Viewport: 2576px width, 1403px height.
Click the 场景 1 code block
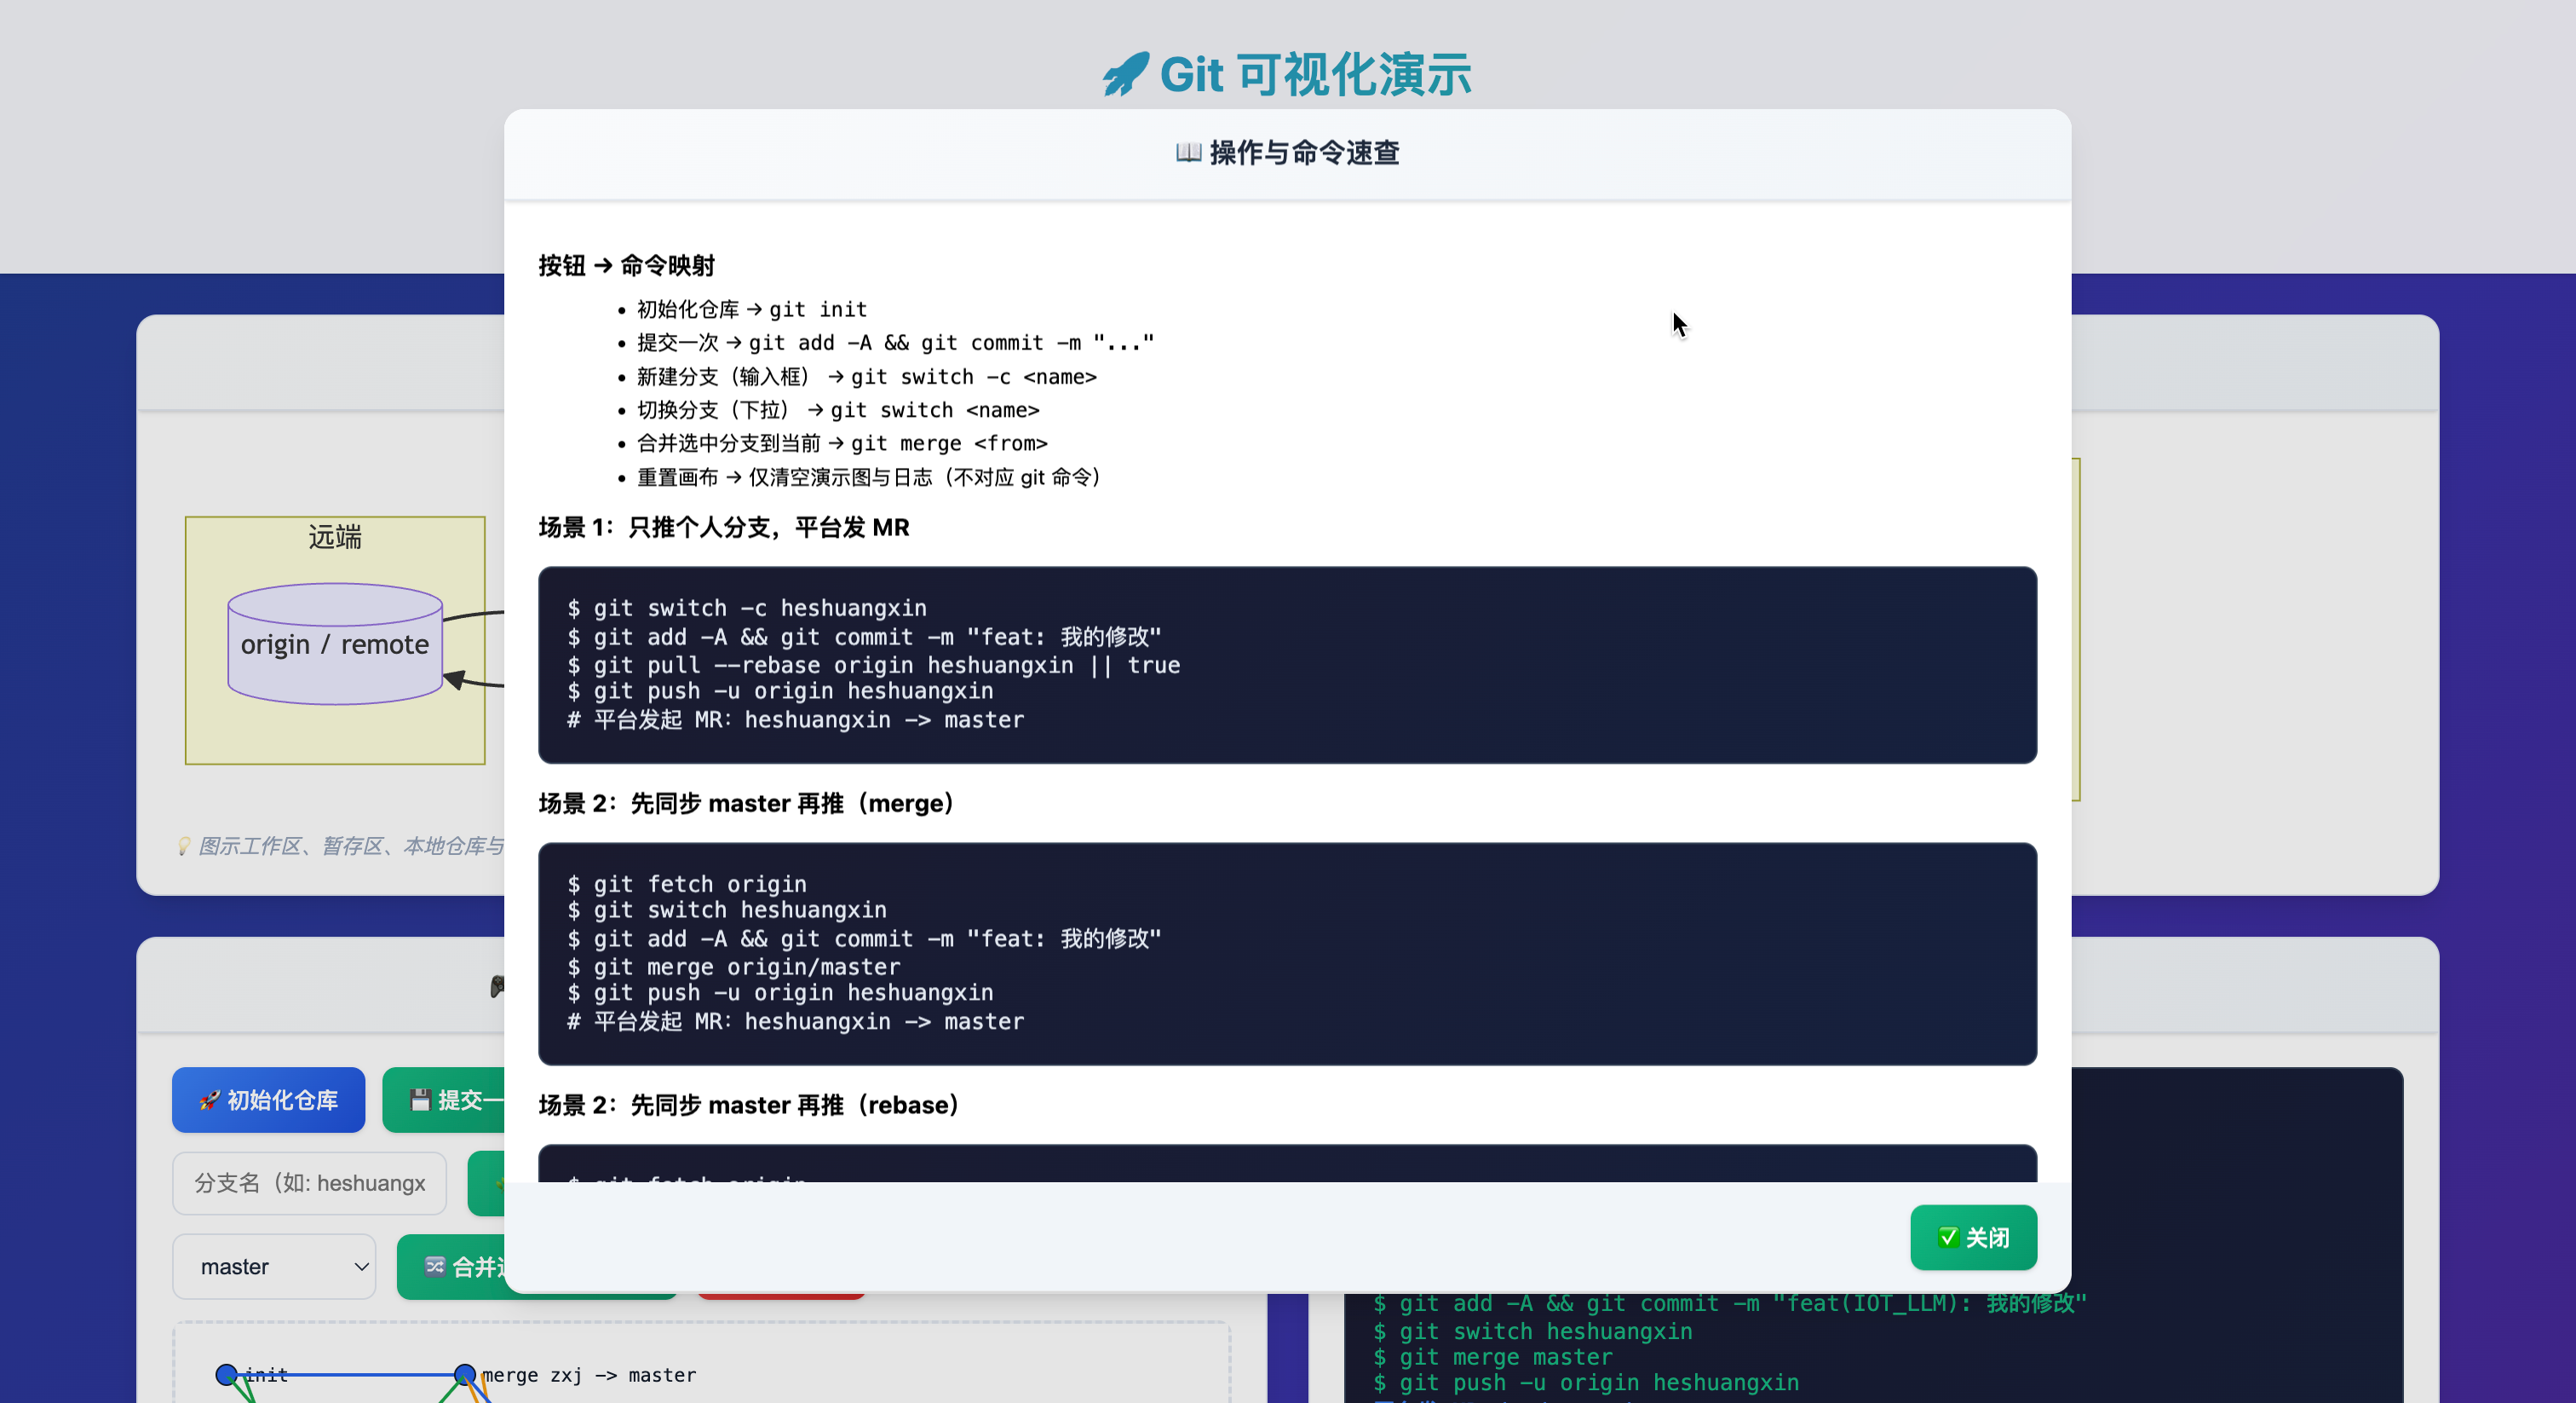1286,665
